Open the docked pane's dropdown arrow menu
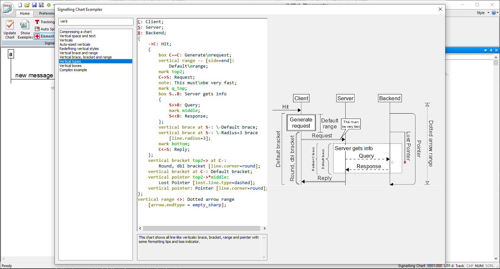Screen dimensions: 500x269 click(485, 50)
